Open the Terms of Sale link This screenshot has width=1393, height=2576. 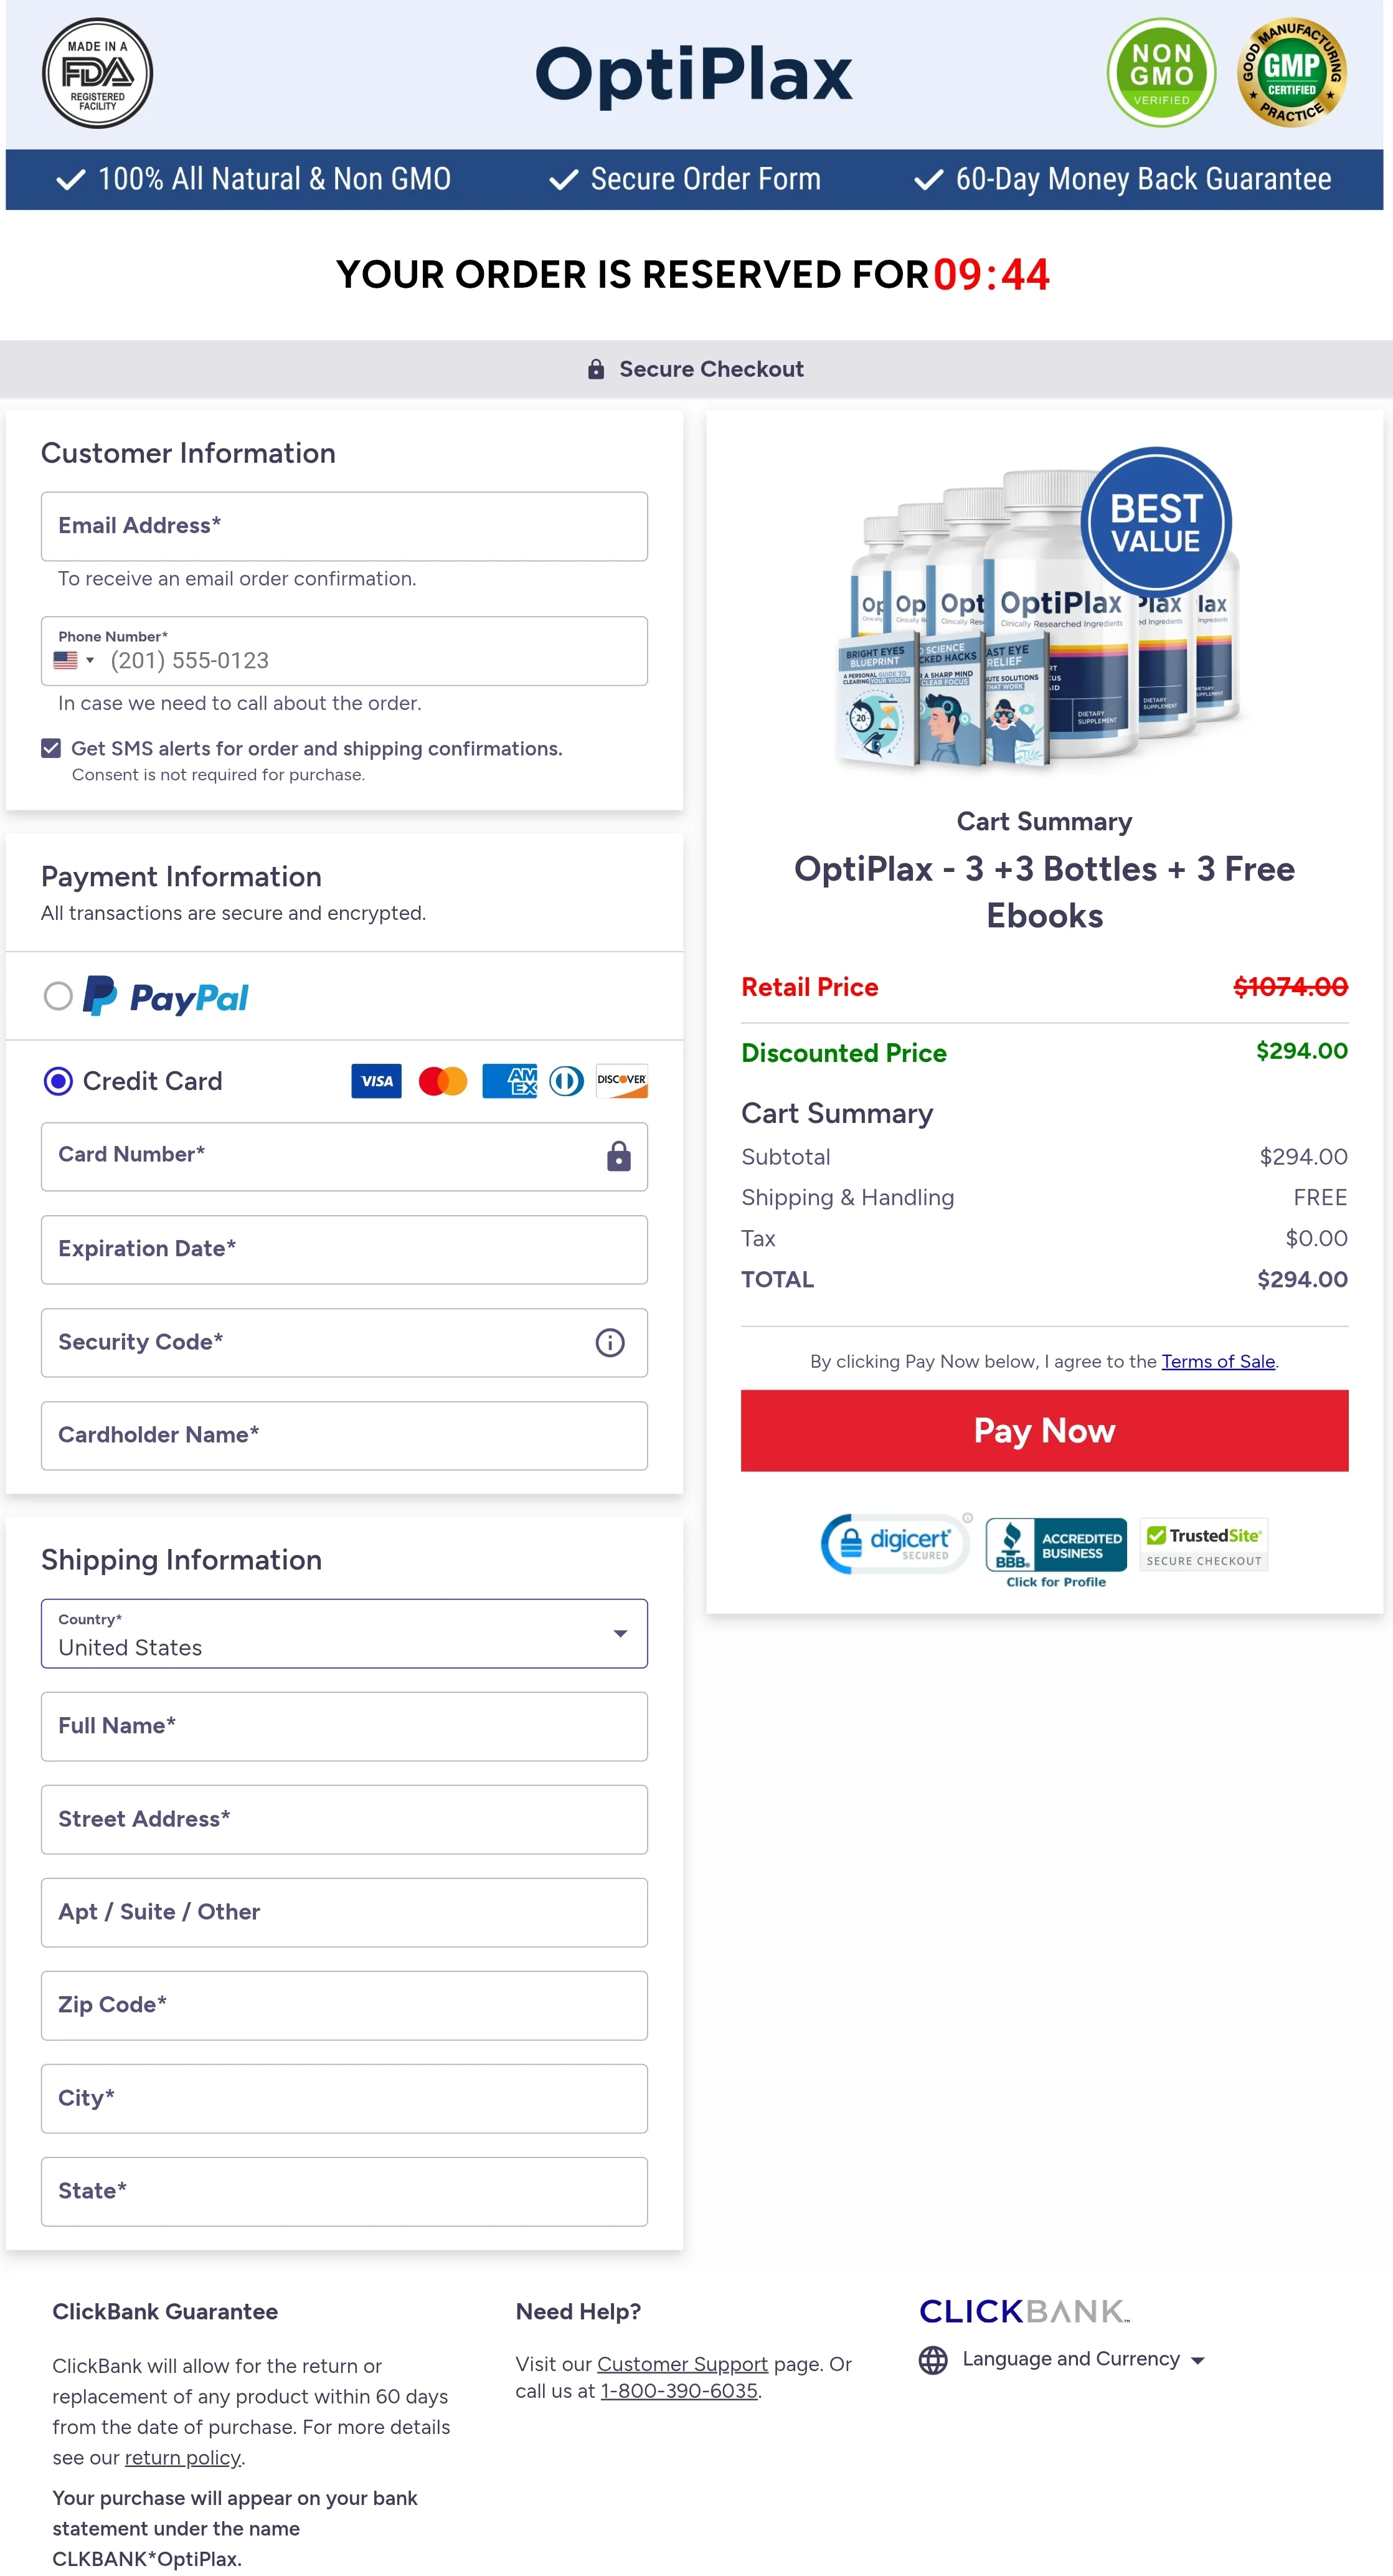tap(1218, 1361)
